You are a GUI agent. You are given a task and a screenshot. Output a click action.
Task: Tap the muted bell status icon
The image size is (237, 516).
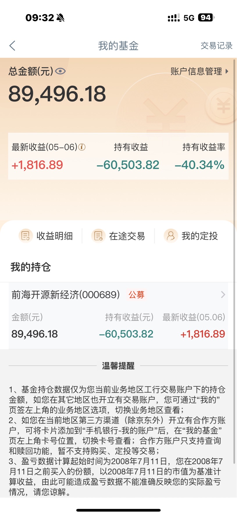coord(60,18)
